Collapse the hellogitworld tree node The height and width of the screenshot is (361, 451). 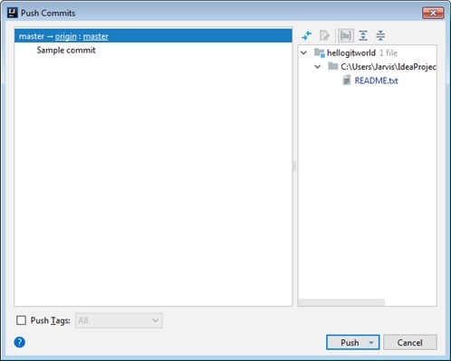303,52
